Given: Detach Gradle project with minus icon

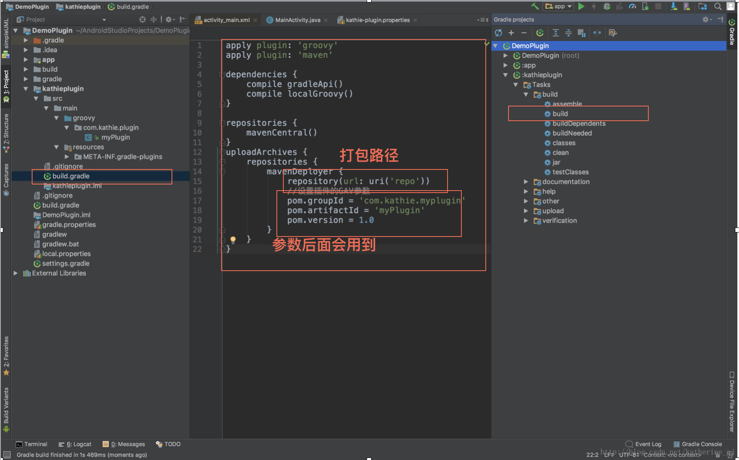Looking at the screenshot, I should pyautogui.click(x=524, y=33).
